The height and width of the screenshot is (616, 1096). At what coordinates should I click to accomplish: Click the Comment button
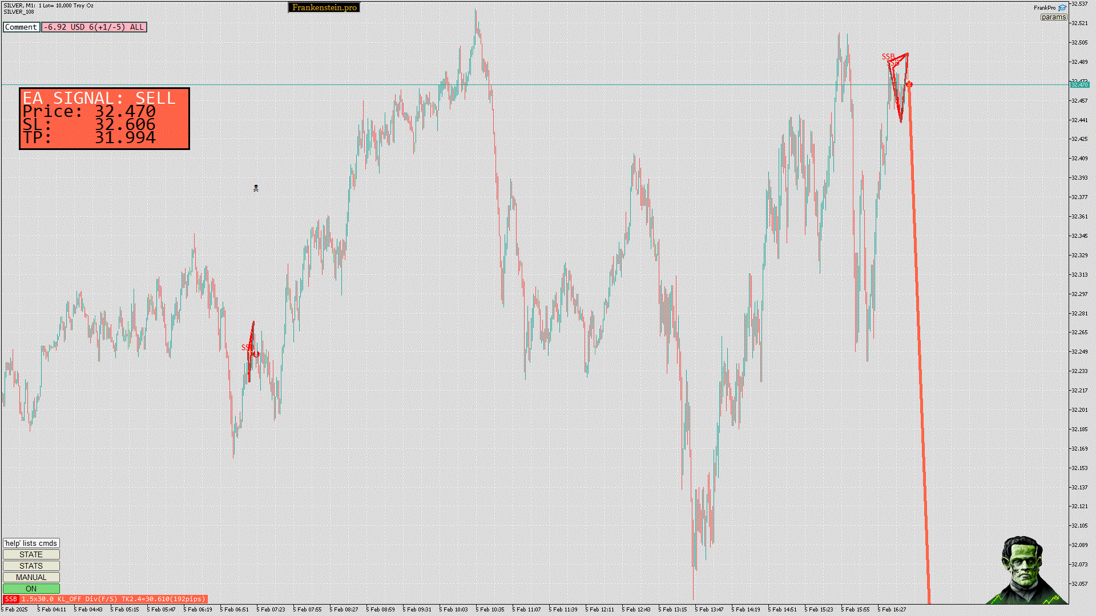point(21,27)
